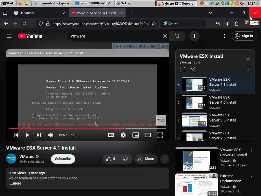Close the download video banner
261x196 pixels.
pyautogui.click(x=167, y=46)
